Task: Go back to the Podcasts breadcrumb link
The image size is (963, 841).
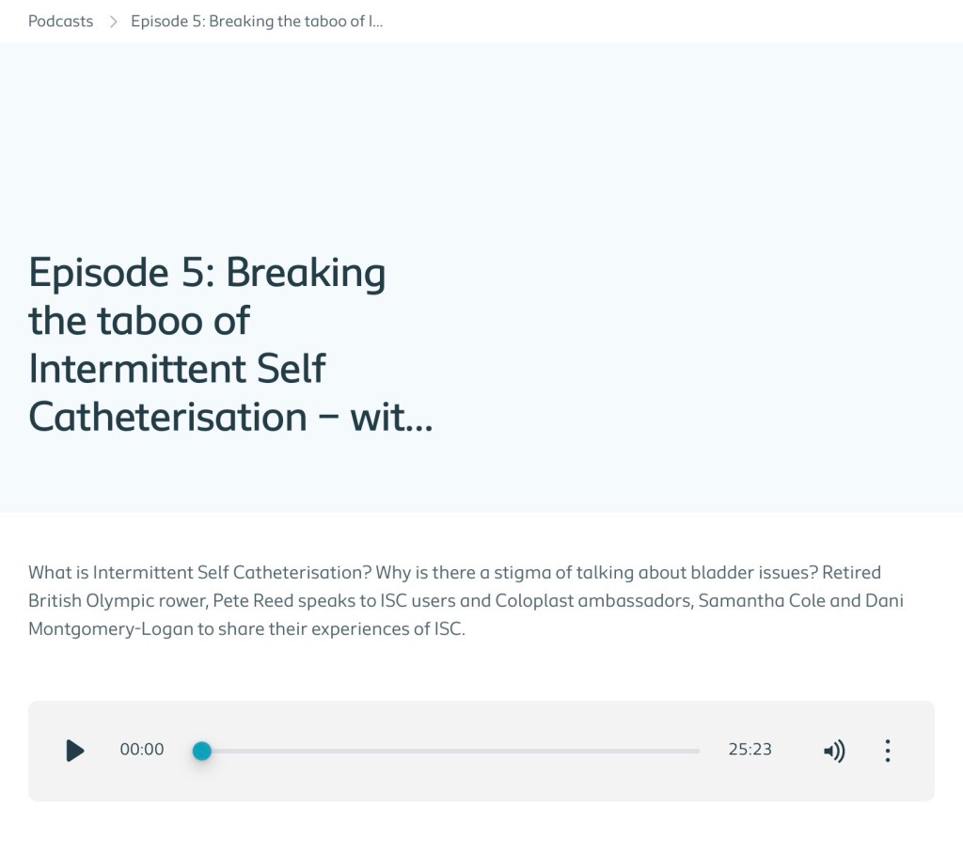Action: tap(61, 22)
